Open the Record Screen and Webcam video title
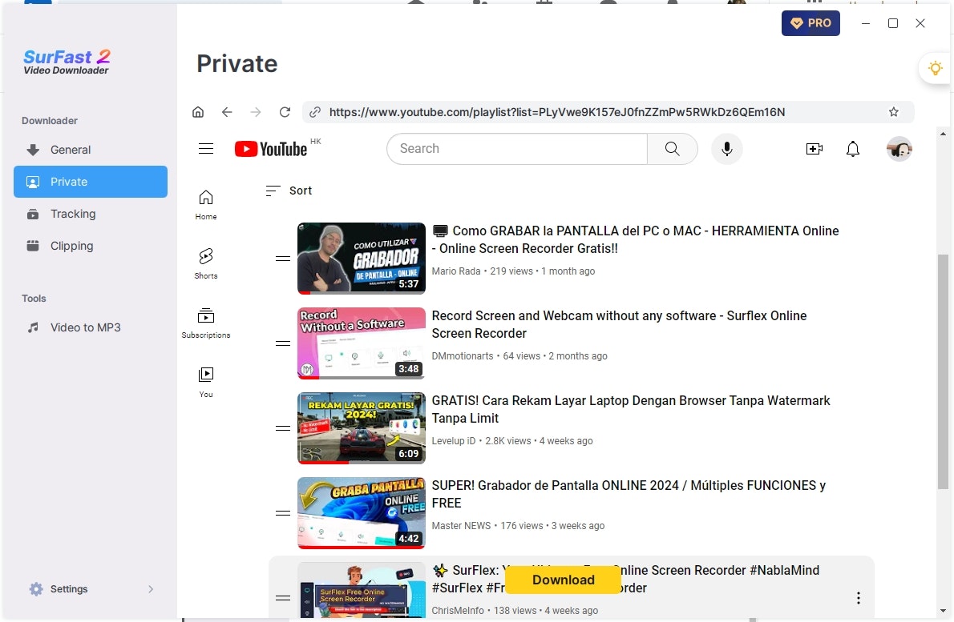Screen dimensions: 954x622 [620, 324]
